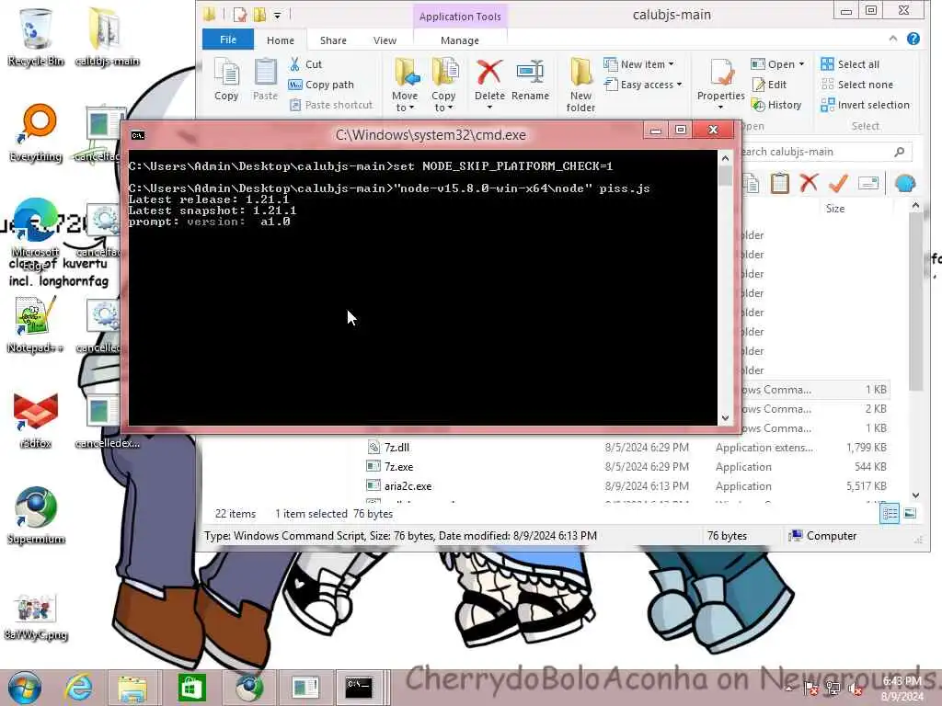Screen dimensions: 942x706
Task: Open File Explorer from taskbar
Action: pos(132,688)
